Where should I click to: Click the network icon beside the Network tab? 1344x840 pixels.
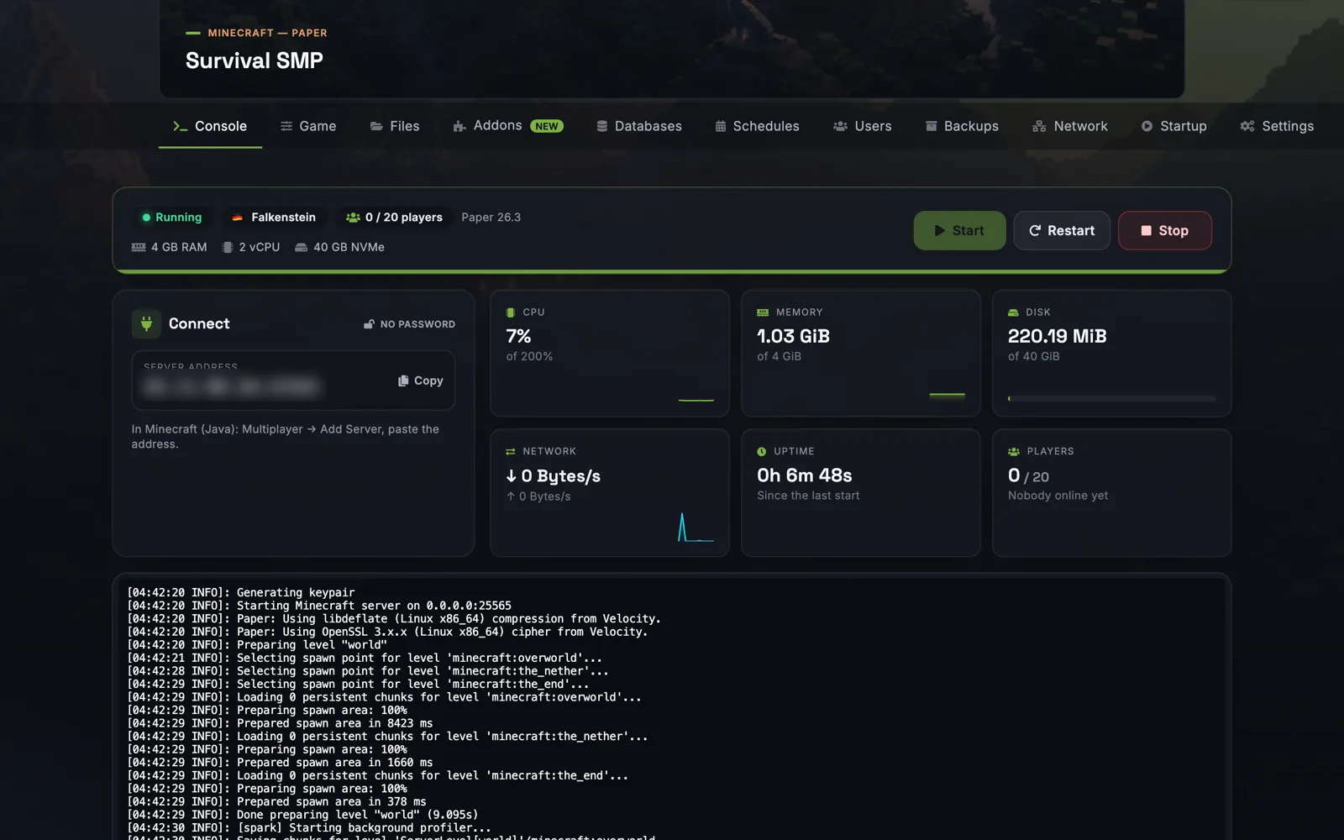pyautogui.click(x=1039, y=126)
